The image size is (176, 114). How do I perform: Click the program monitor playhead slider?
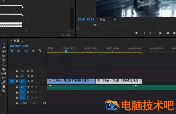coord(95,25)
